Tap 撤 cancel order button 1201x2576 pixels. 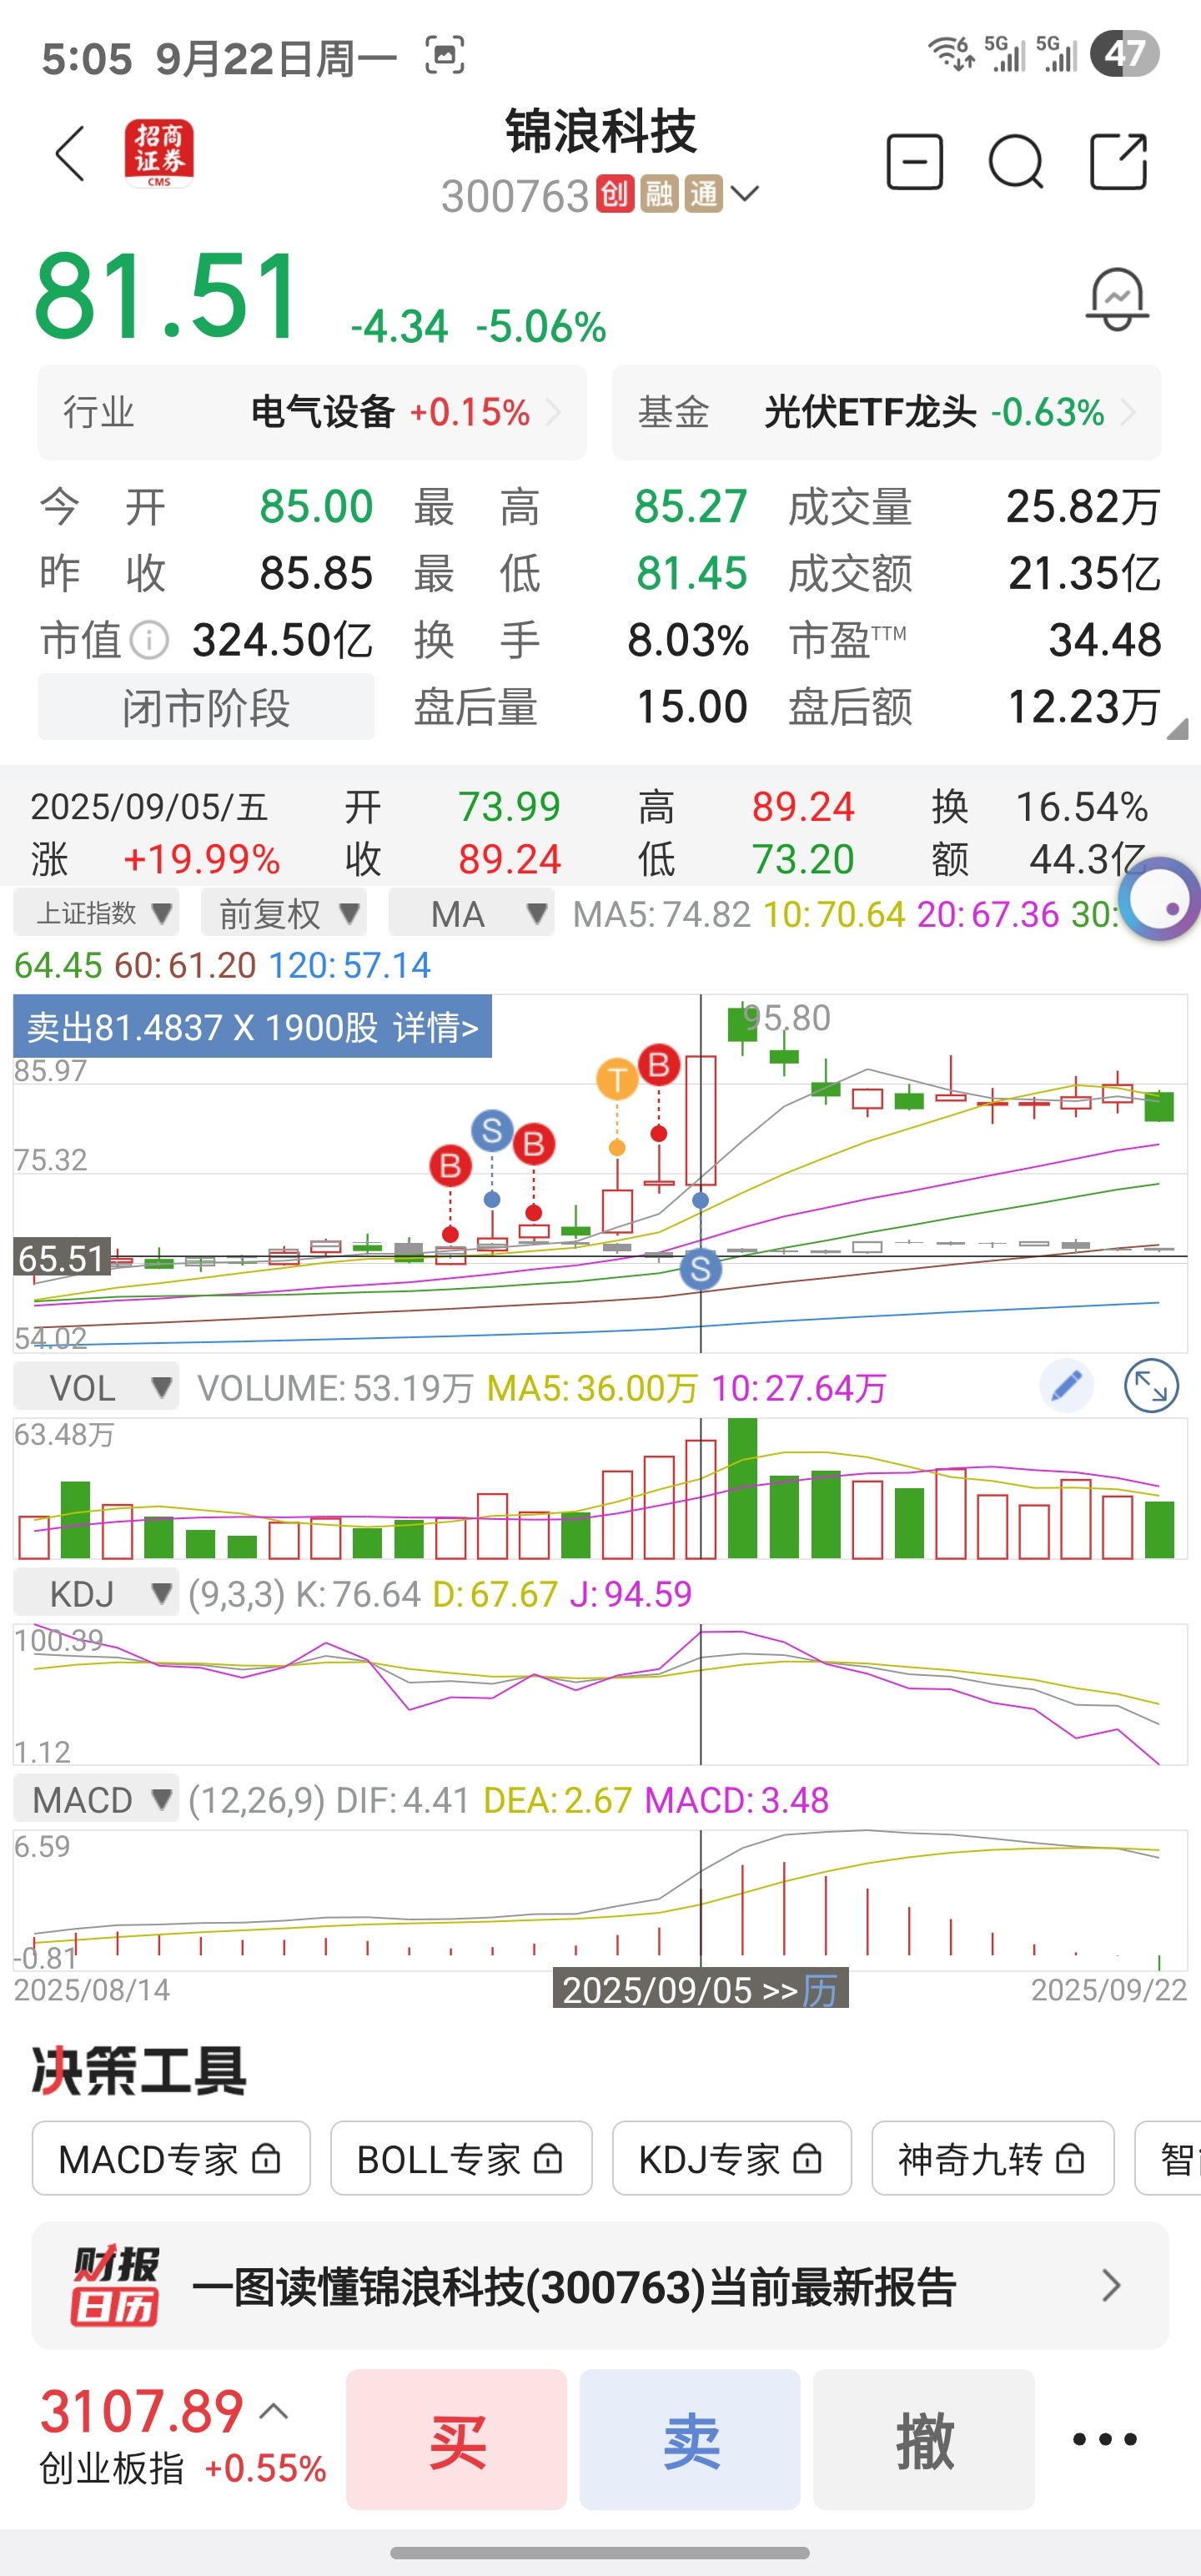click(924, 2439)
